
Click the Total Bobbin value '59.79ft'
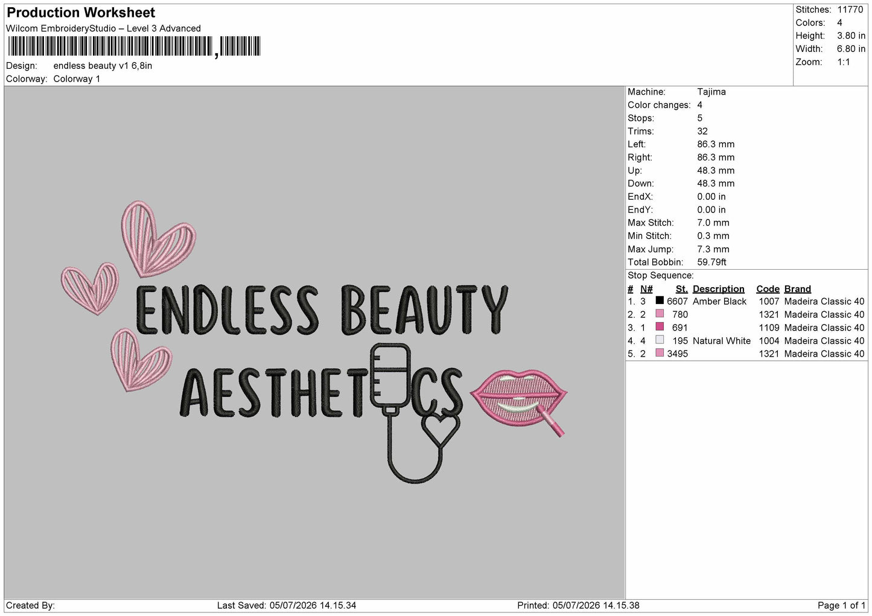711,262
